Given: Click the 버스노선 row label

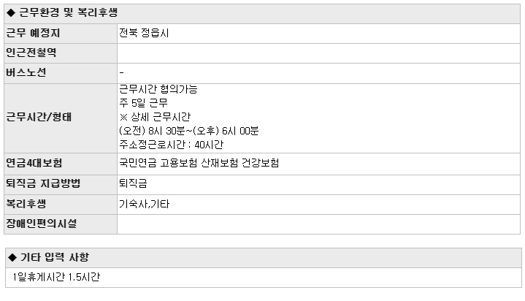Looking at the screenshot, I should (26, 73).
